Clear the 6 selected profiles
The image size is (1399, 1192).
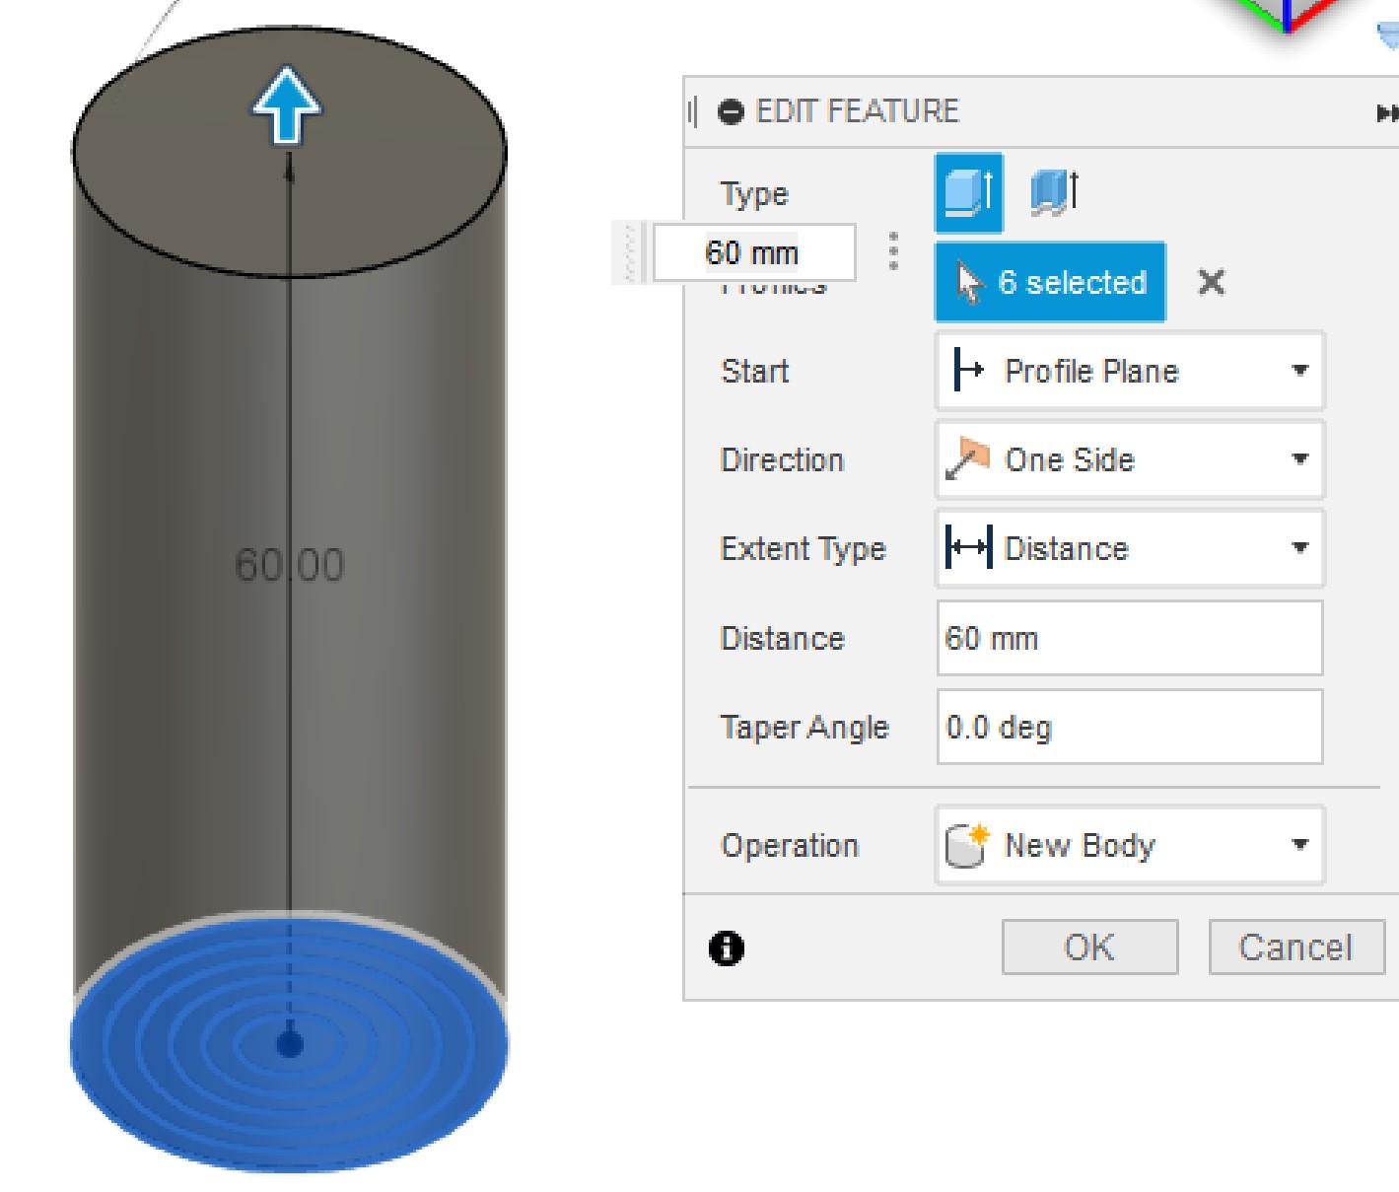pos(1211,283)
